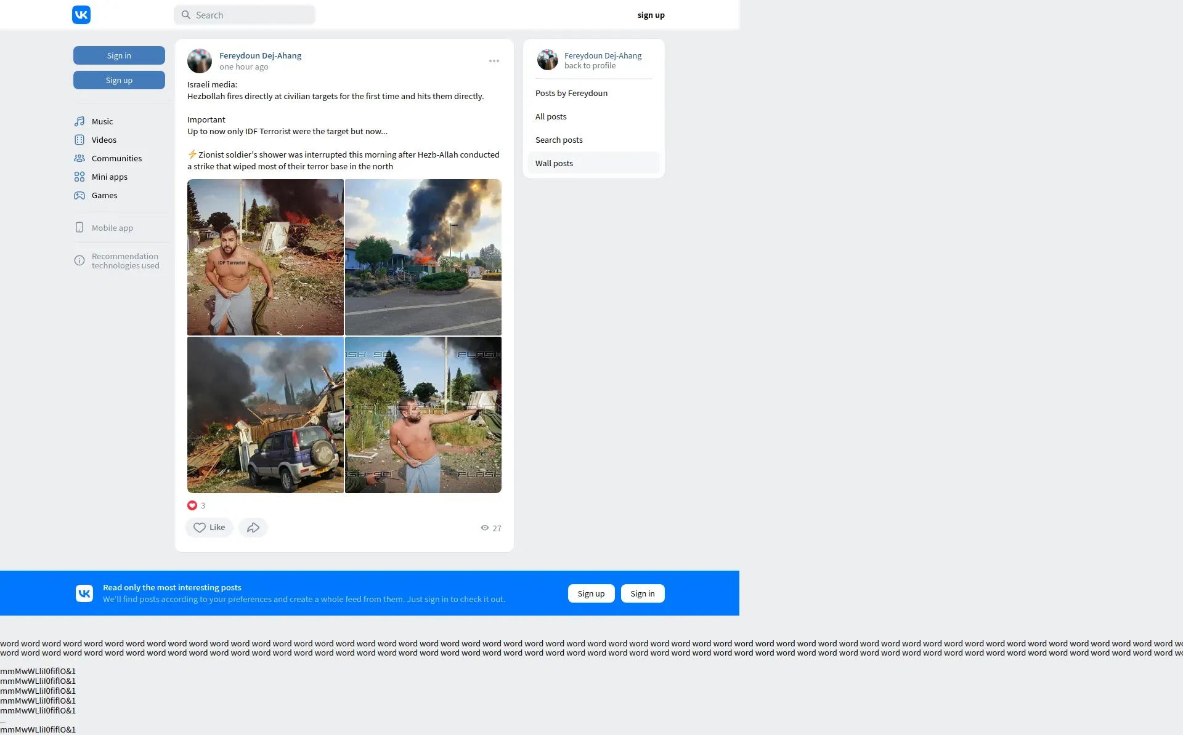The image size is (1183, 735).
Task: Open the Mobile app link
Action: pyautogui.click(x=112, y=228)
